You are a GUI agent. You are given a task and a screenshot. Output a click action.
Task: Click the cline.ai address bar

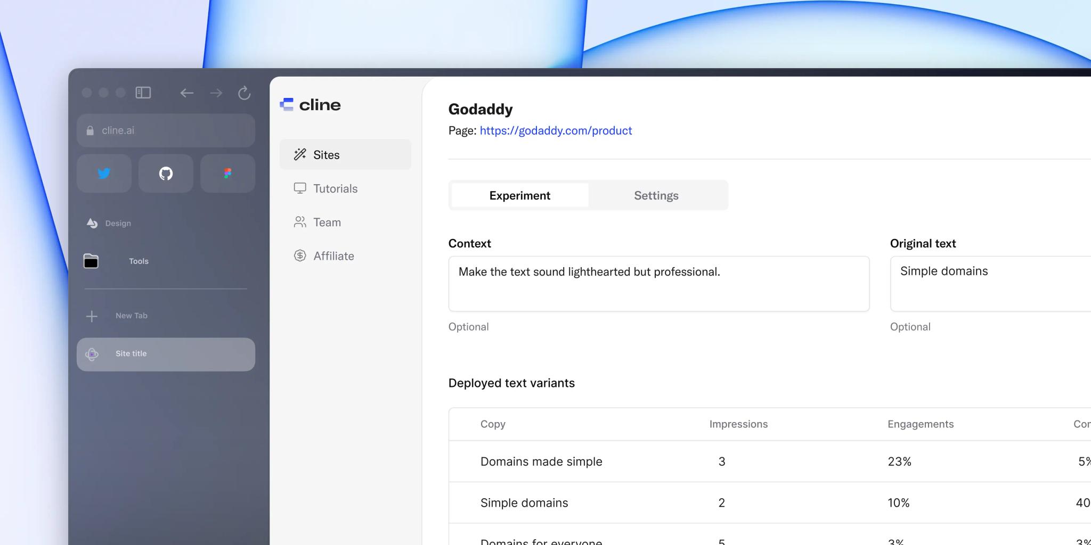click(166, 130)
